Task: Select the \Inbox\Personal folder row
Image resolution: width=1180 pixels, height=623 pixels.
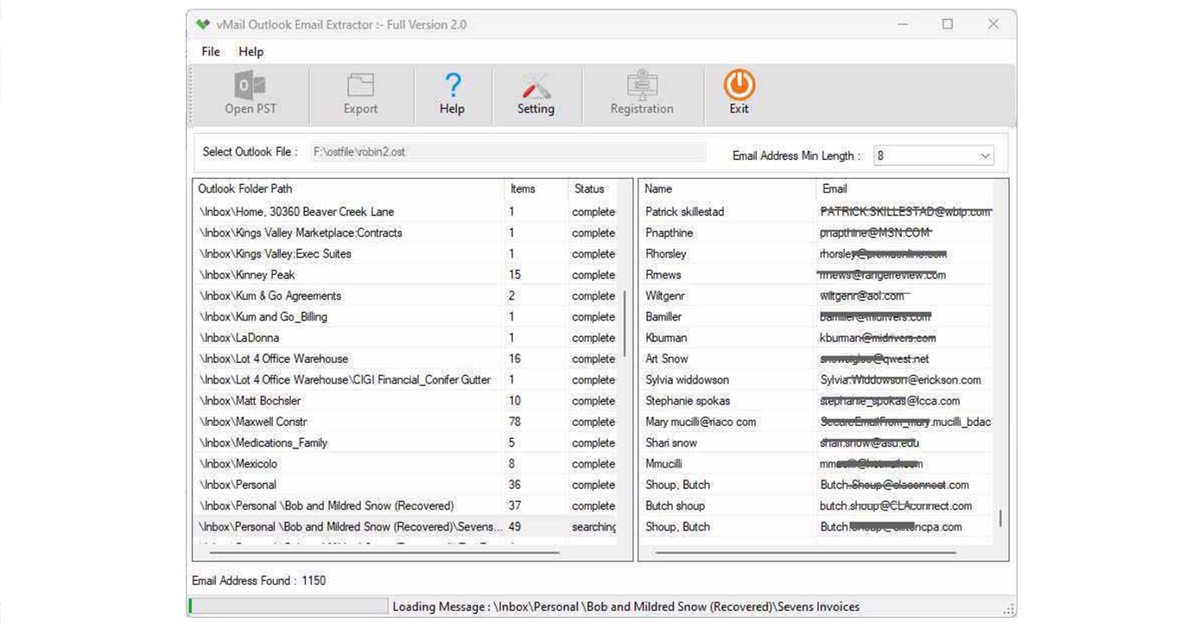Action: [404, 485]
